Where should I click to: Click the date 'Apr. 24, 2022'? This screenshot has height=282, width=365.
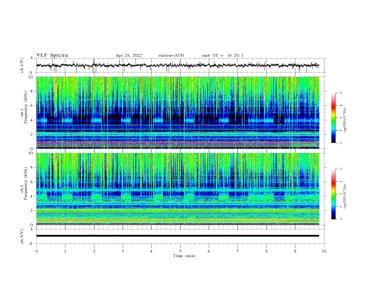129,55
